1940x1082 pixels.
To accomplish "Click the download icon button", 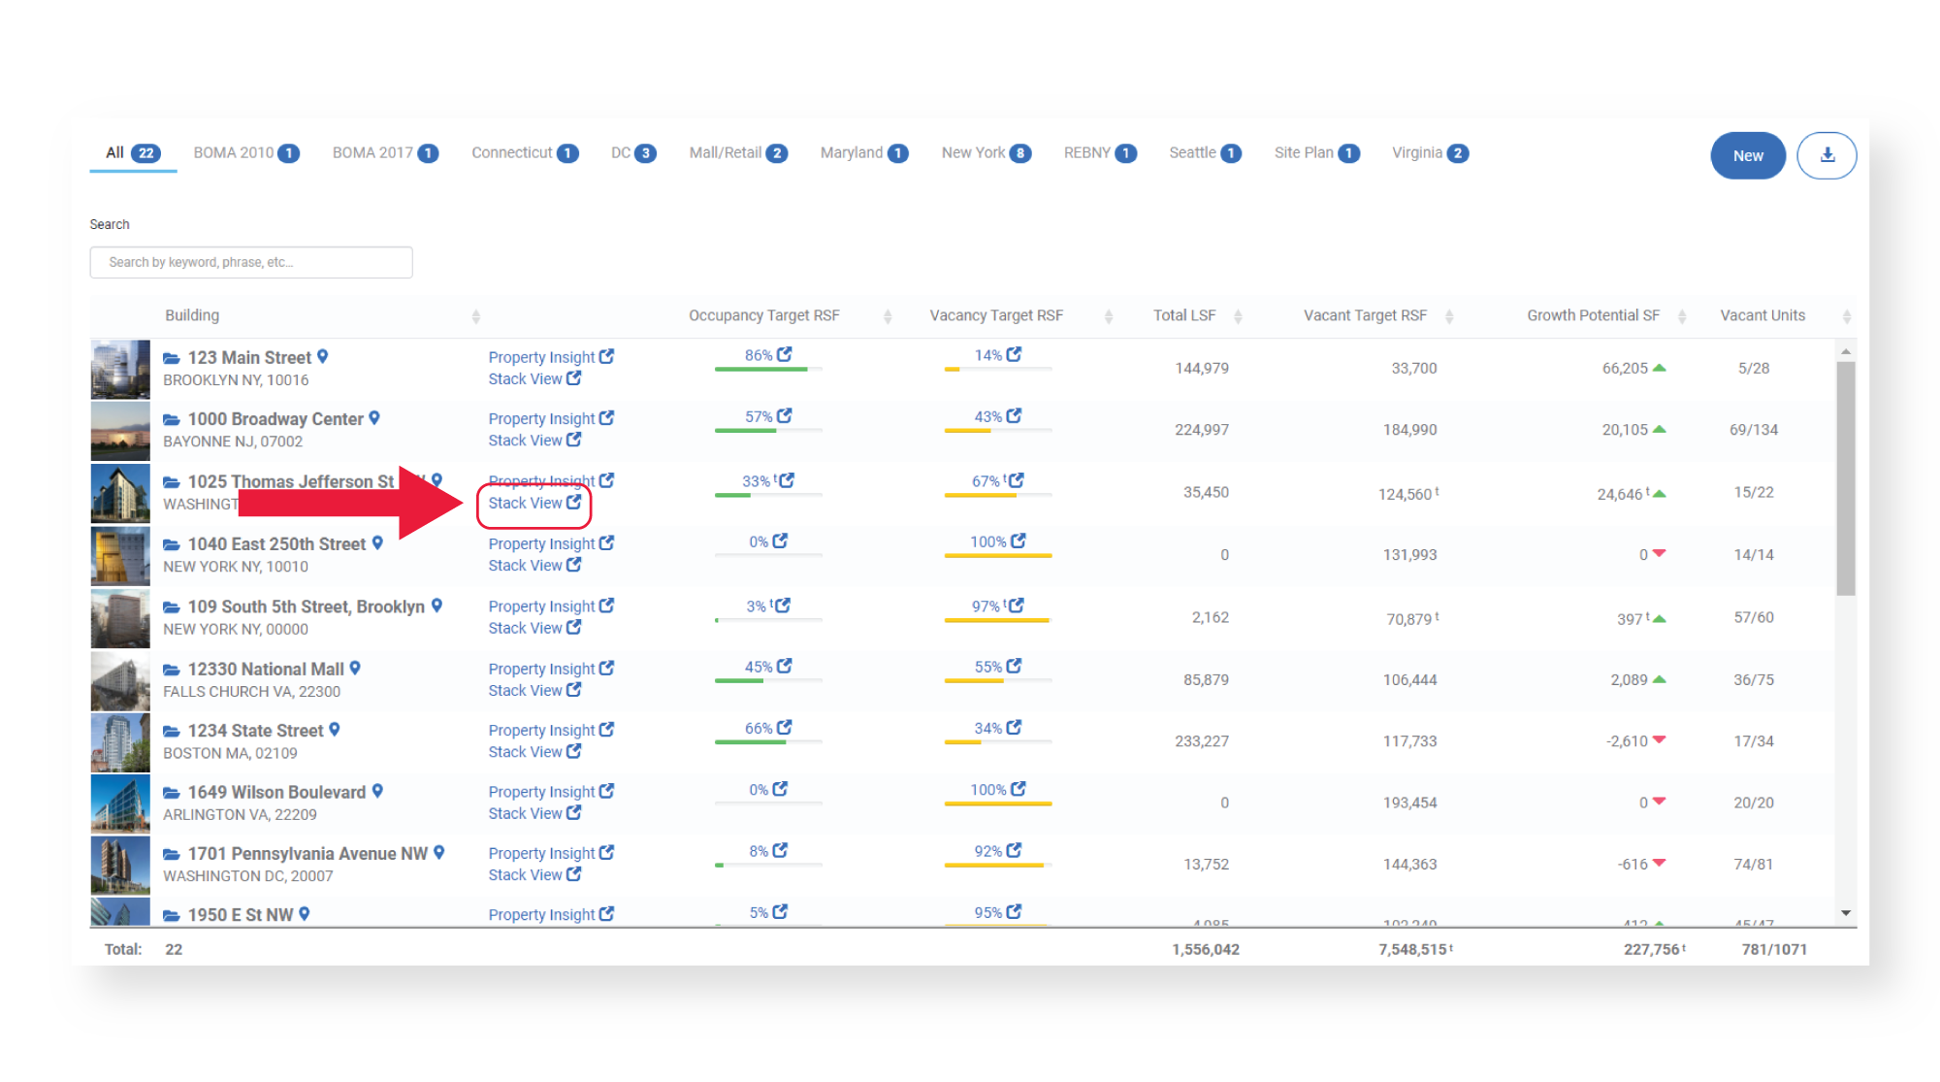I will click(1827, 155).
